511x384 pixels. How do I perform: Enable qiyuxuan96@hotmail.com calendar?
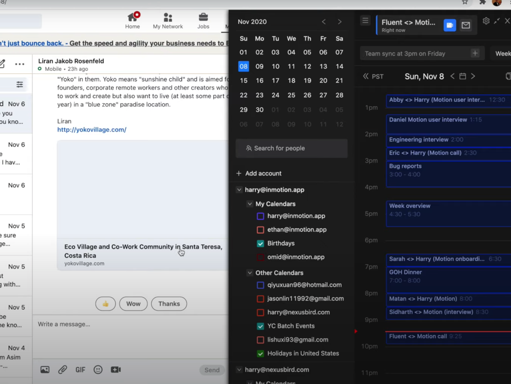[x=260, y=285]
